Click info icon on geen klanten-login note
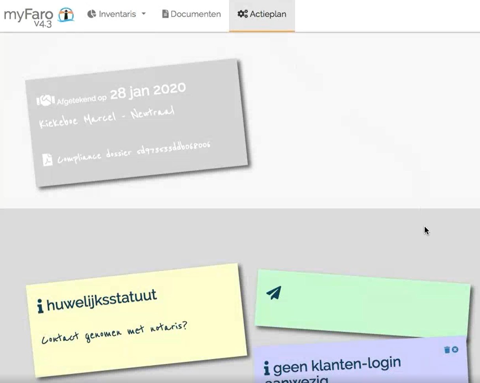480x383 pixels. (x=267, y=368)
